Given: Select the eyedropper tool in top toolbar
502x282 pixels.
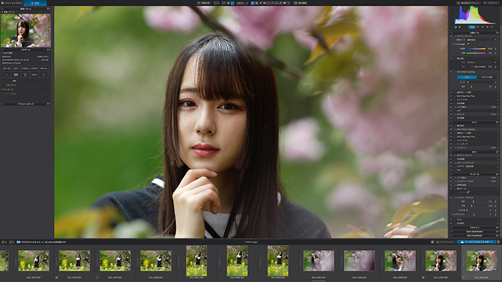Looking at the screenshot, I should click(x=260, y=3).
